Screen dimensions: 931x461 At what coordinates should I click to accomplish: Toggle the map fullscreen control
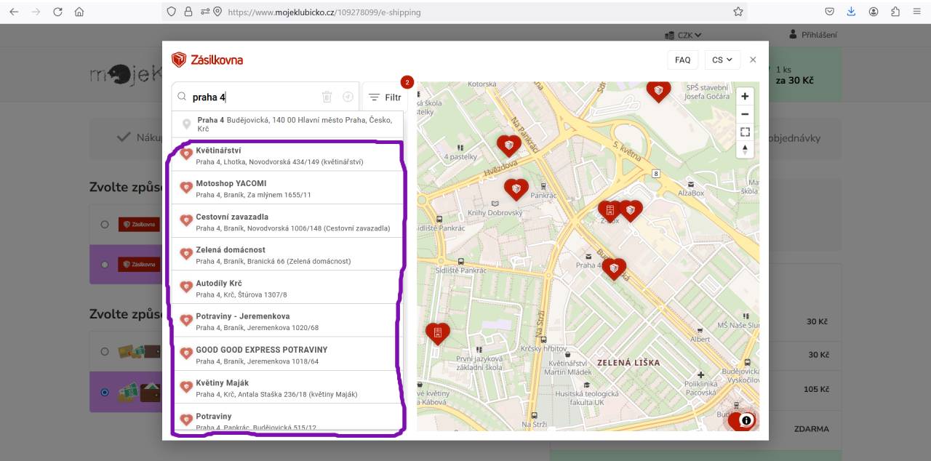(x=745, y=132)
